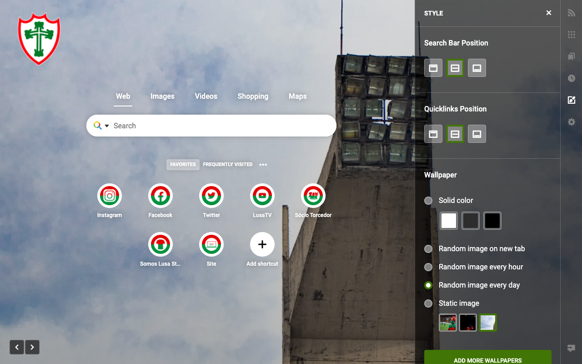The width and height of the screenshot is (582, 364).
Task: Choose the cloudy sky wallpaper thumbnail
Action: coord(488,323)
